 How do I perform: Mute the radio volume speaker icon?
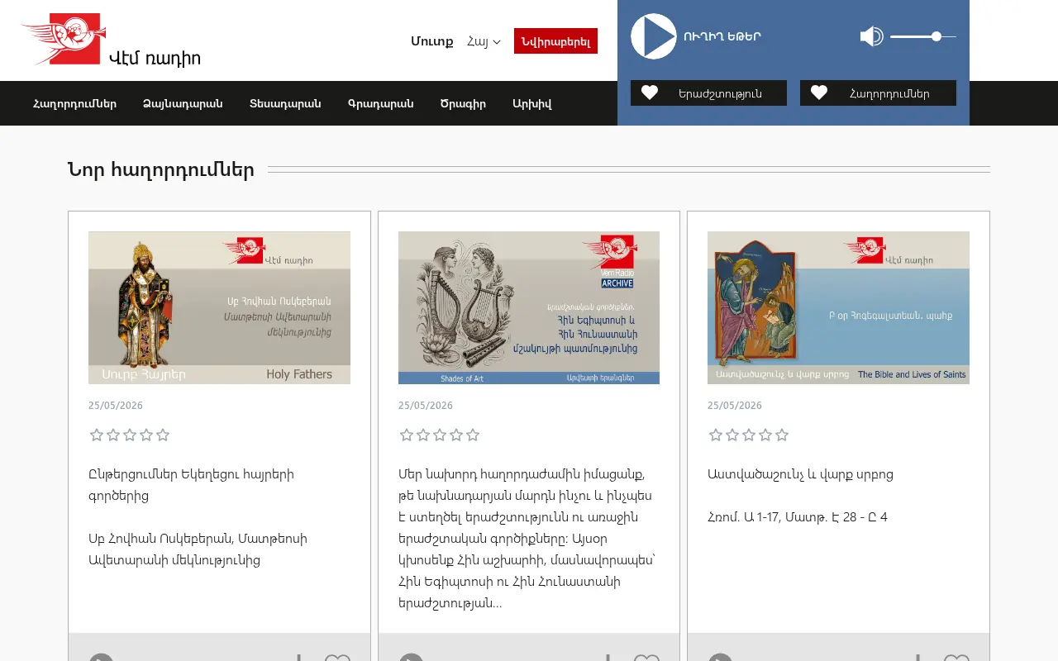click(871, 36)
